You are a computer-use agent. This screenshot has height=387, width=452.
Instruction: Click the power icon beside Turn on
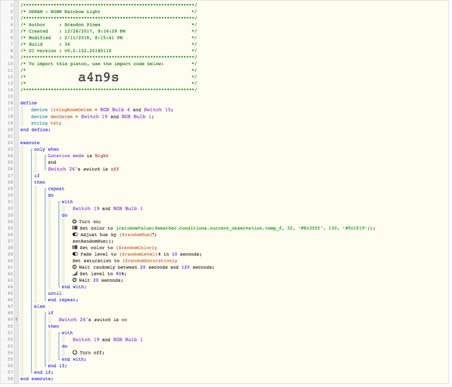tap(74, 221)
